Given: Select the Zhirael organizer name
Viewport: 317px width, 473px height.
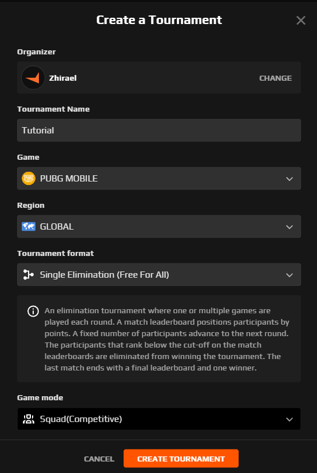Looking at the screenshot, I should [x=63, y=78].
